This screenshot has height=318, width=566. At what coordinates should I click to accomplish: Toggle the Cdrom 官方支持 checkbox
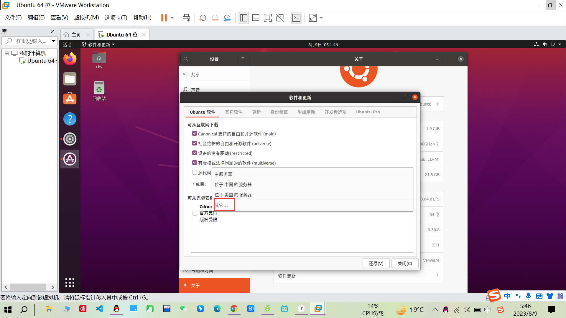[x=195, y=213]
